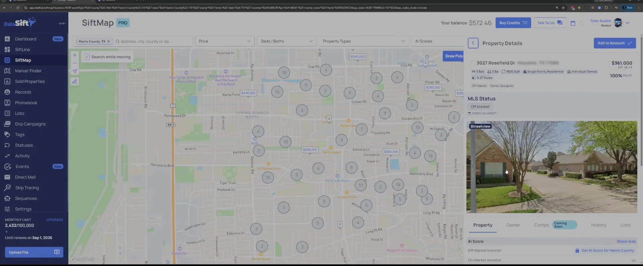Open the Beds / Baths dropdown
Screen dimensions: 643x266
click(287, 41)
